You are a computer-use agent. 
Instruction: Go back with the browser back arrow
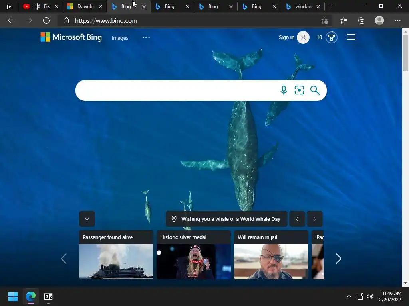11,20
